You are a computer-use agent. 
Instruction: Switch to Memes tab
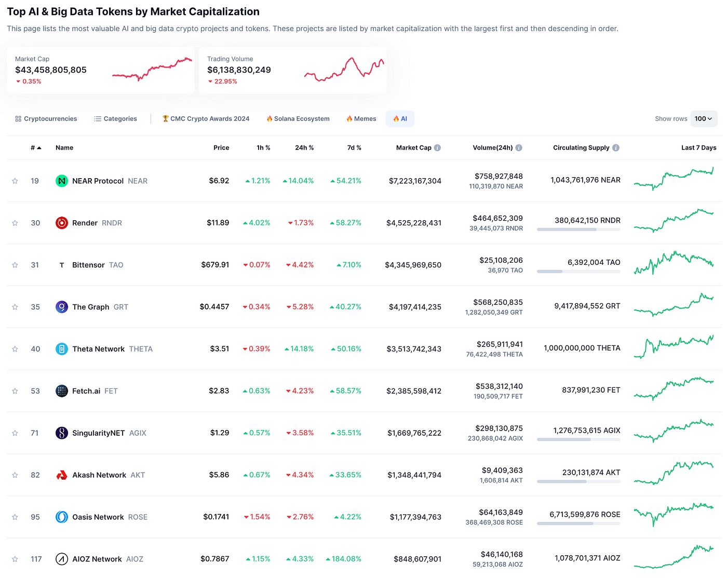coord(361,119)
